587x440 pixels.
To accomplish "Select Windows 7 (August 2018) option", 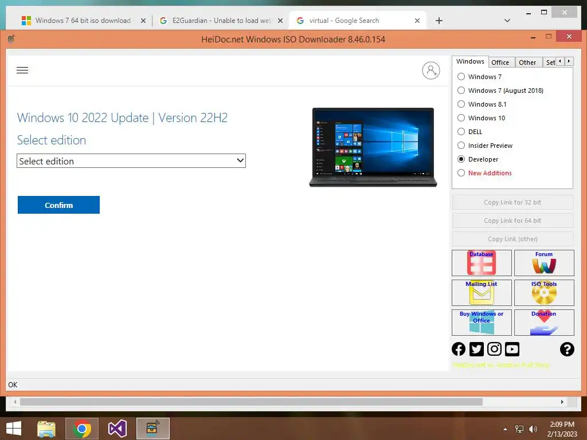I will point(461,90).
